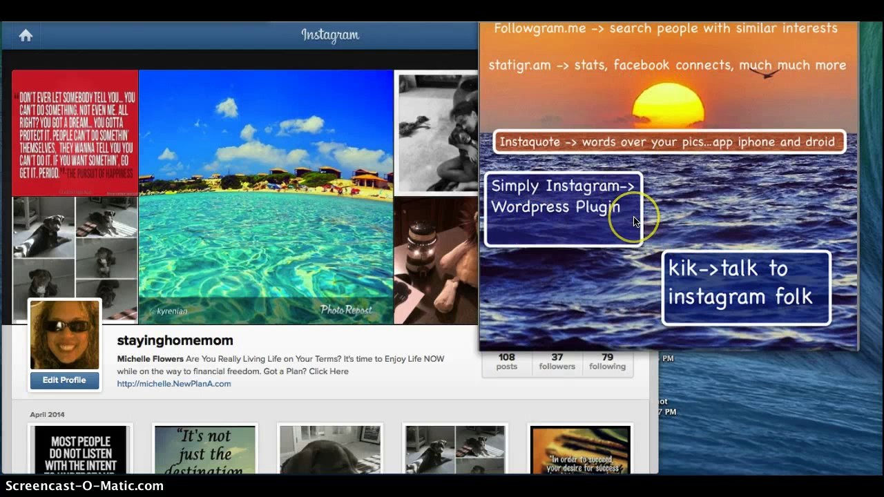Click the statigr.am line in sunset window
884x497 pixels.
[x=667, y=65]
